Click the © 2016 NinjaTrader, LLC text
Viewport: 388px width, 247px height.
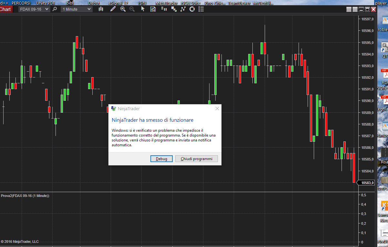tap(20, 242)
